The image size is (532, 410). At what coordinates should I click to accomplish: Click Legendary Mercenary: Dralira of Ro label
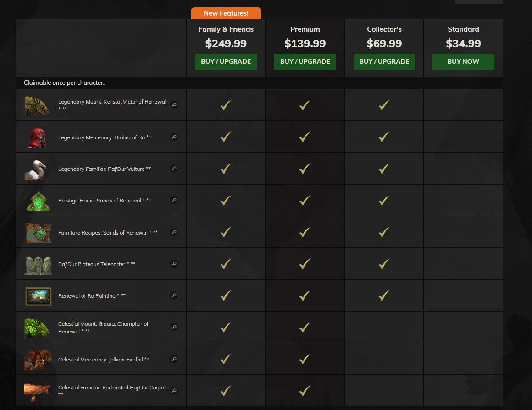(x=105, y=137)
